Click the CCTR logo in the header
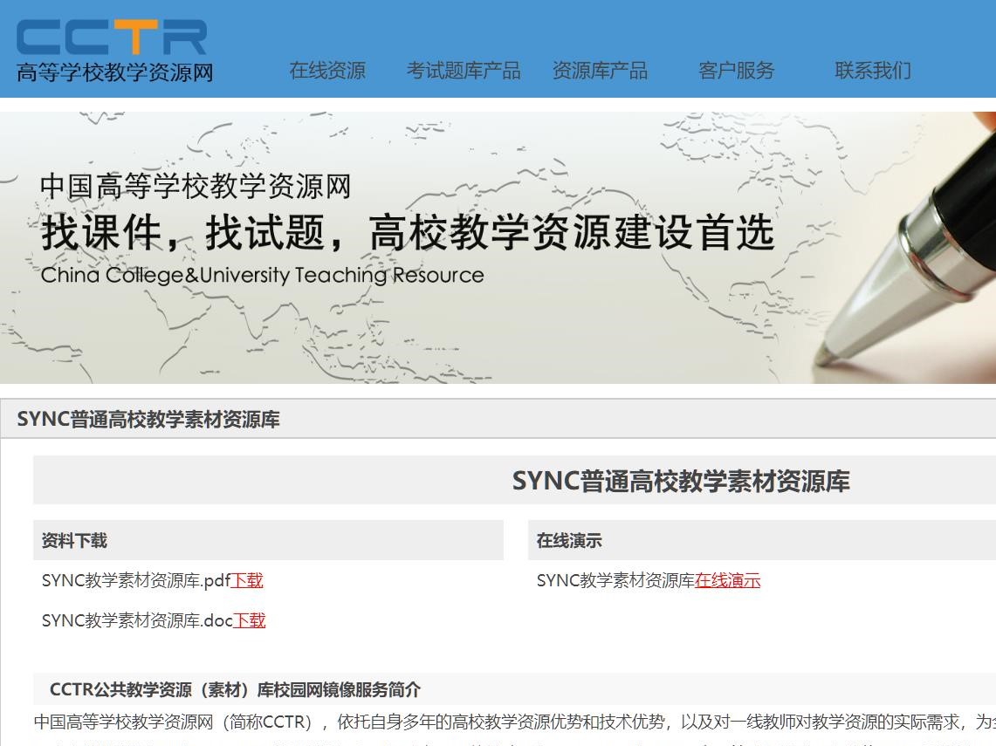 coord(112,37)
